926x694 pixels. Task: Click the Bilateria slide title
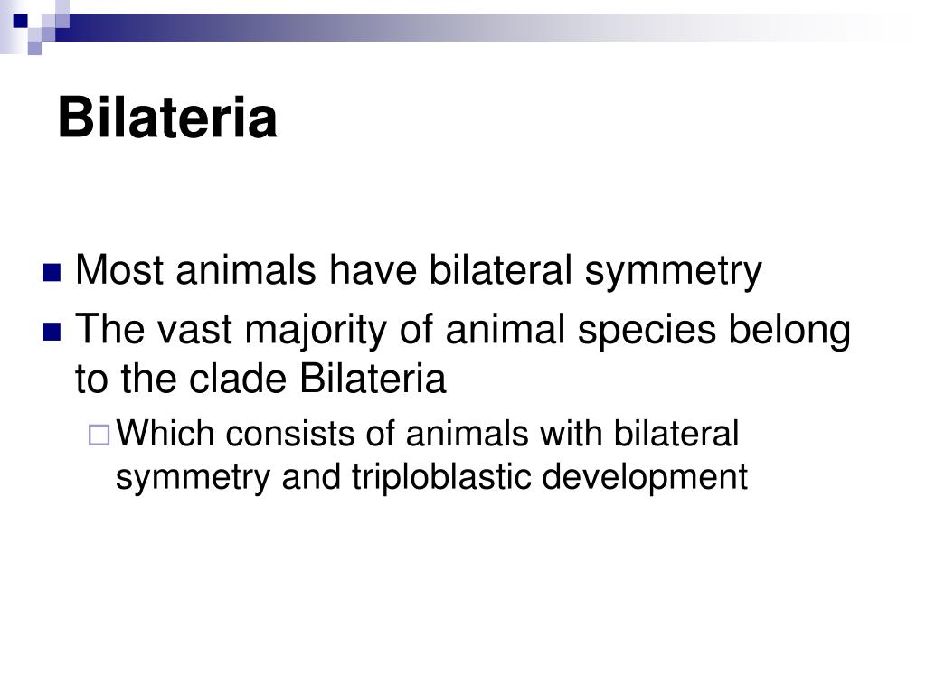pos(167,118)
